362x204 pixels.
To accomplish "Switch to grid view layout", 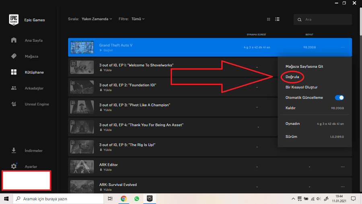I will (269, 19).
